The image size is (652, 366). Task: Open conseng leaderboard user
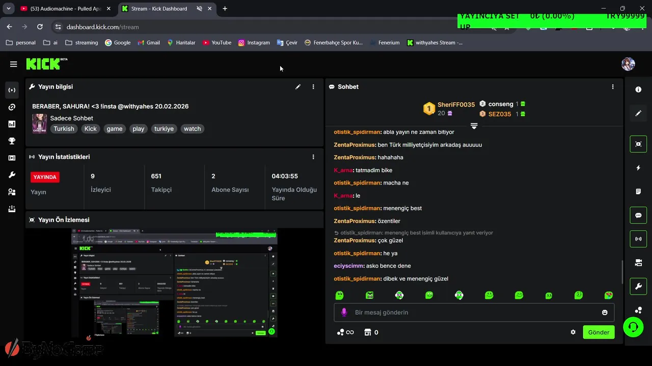point(501,104)
